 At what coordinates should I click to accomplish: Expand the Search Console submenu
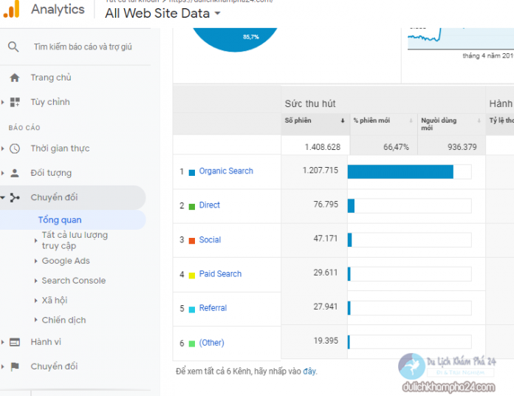(72, 281)
